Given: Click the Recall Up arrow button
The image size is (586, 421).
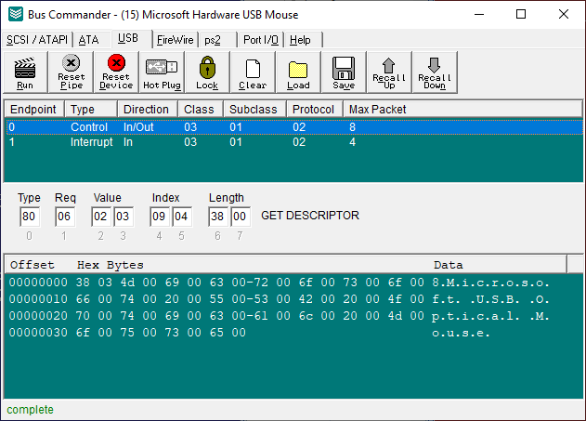Looking at the screenshot, I should pyautogui.click(x=389, y=72).
